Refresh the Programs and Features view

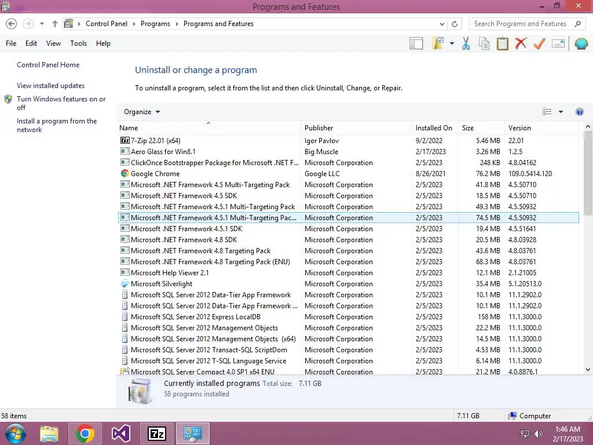[455, 24]
